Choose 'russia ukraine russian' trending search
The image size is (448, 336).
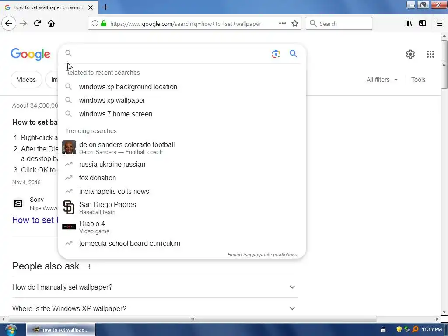[x=182, y=164]
